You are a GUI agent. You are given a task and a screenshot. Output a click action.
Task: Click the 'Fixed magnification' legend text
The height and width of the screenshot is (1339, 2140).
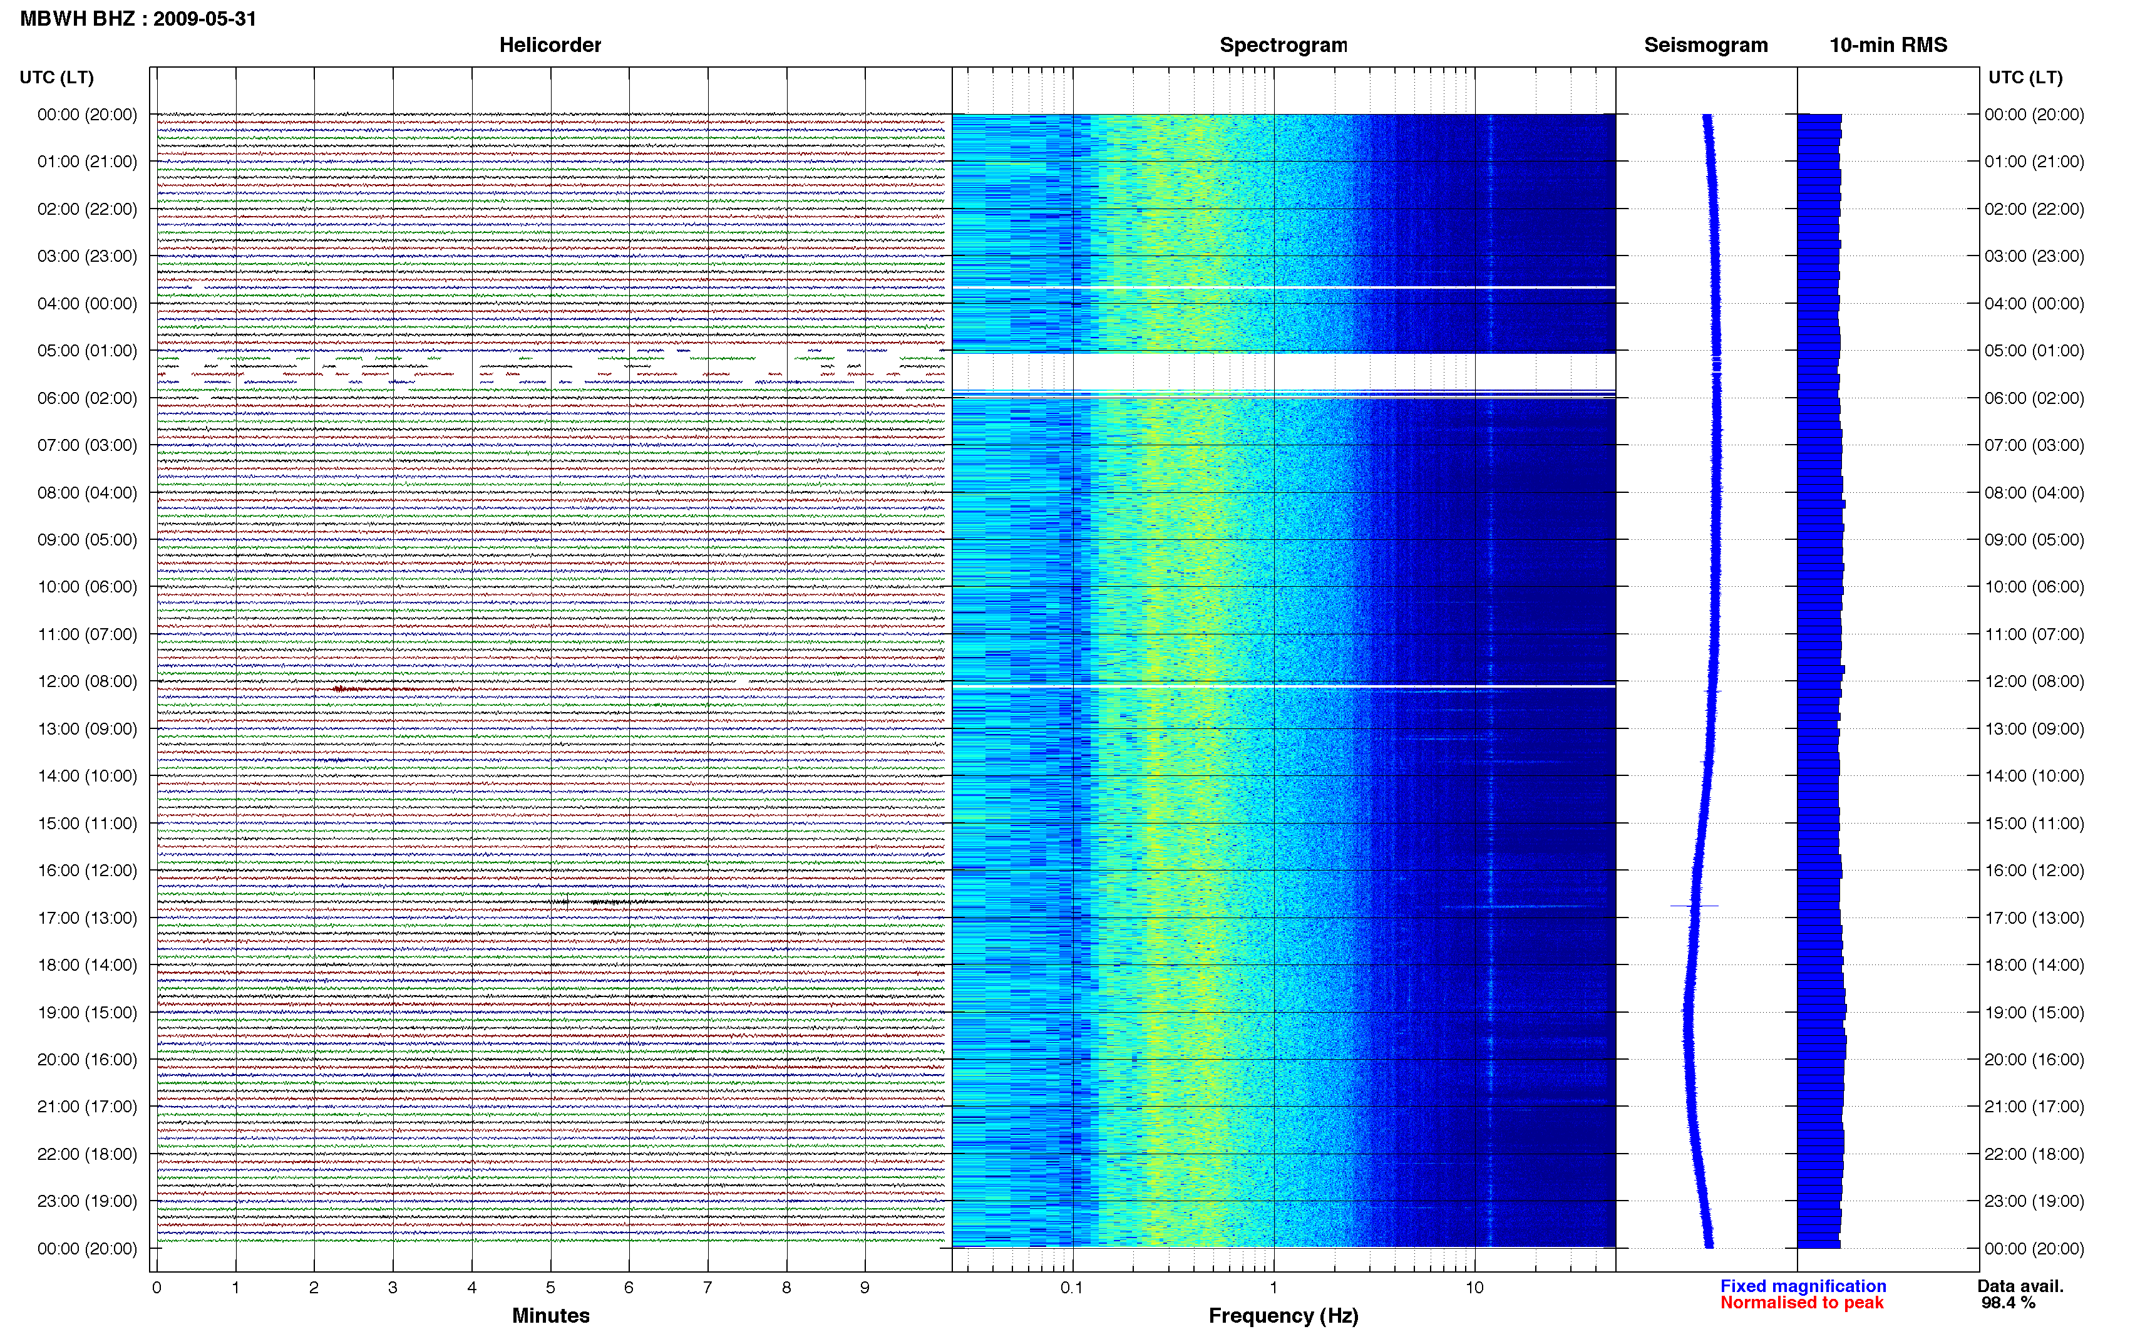click(1803, 1286)
